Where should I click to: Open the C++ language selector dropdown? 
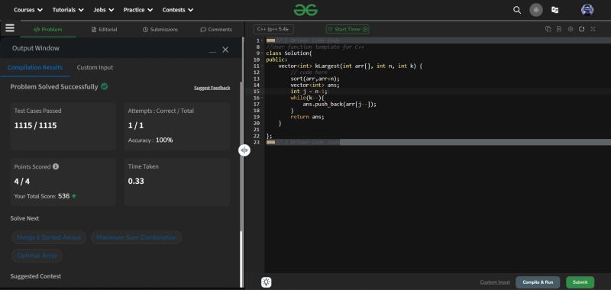(273, 29)
